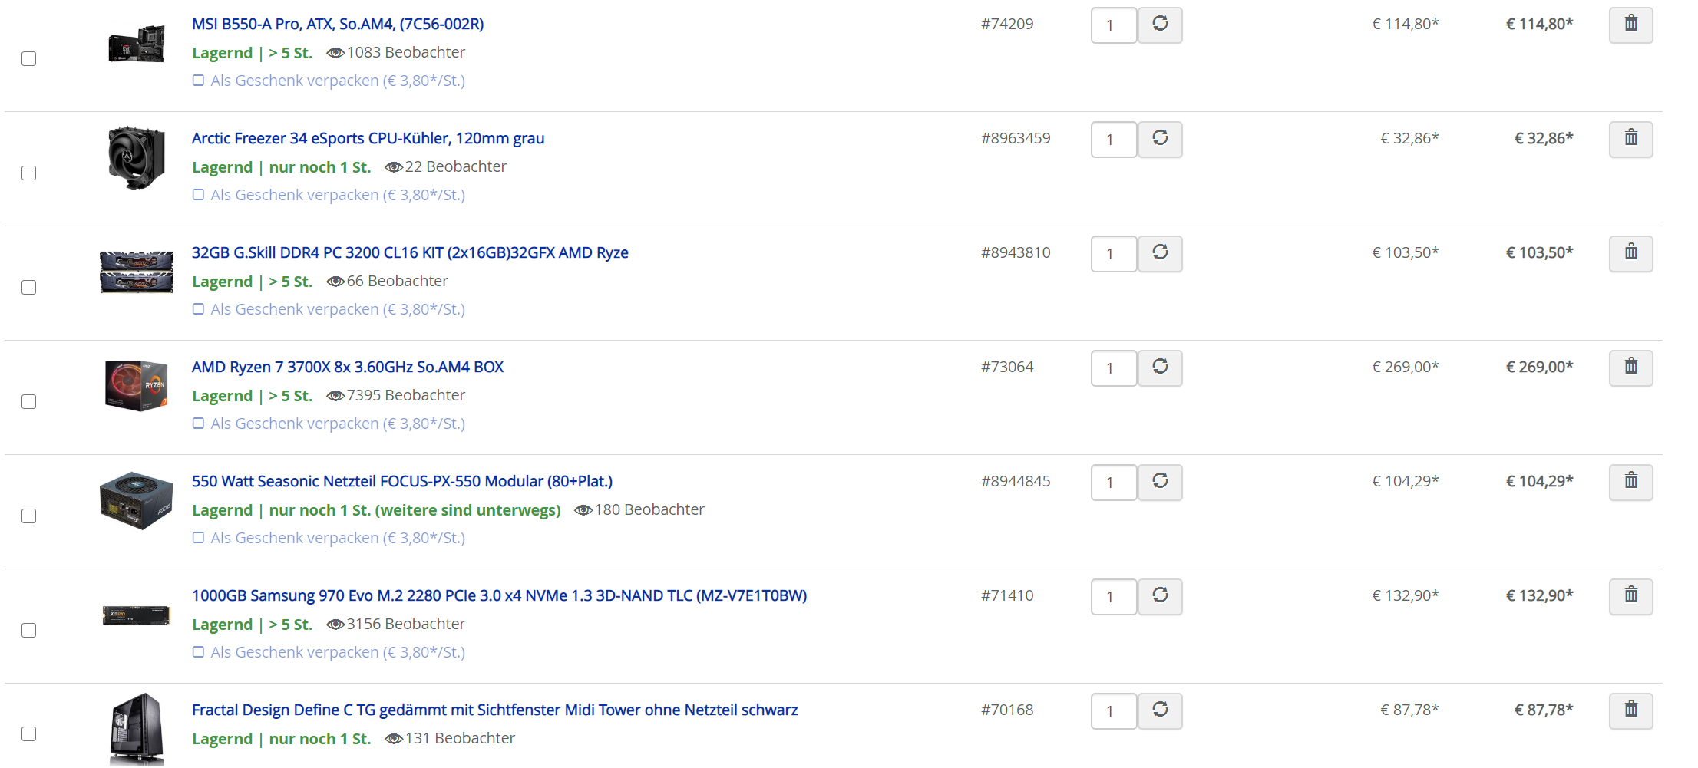Refresh quantity for G.Skill DDR4 RAM

[1160, 253]
